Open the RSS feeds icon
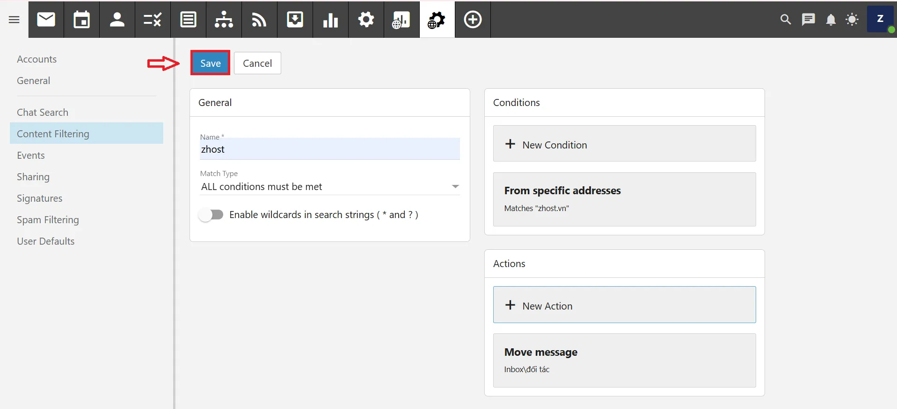897x409 pixels. tap(259, 20)
